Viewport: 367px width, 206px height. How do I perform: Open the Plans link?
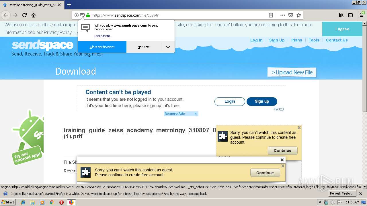pos(297,40)
